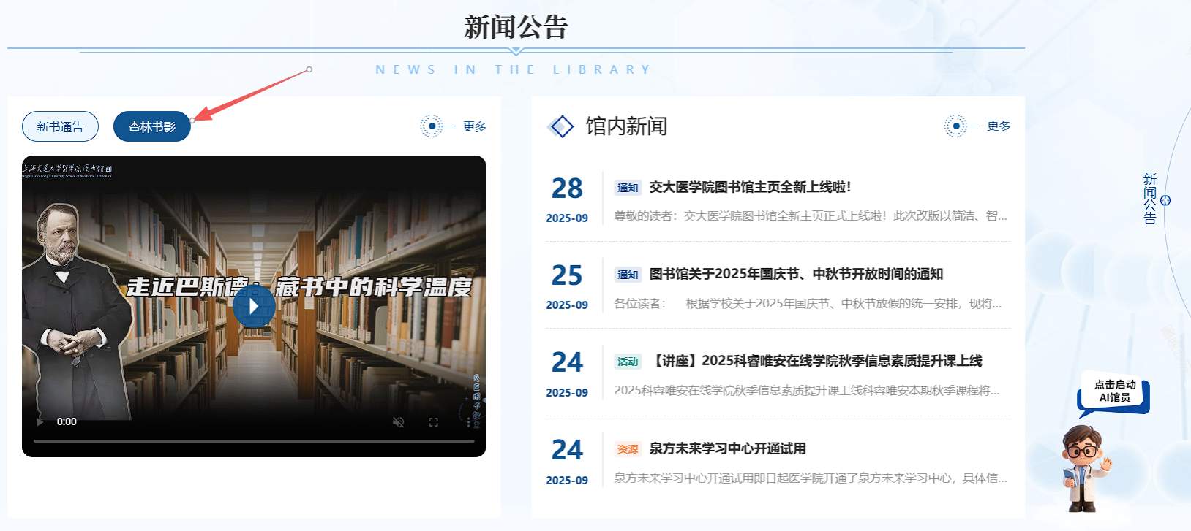Viewport: 1191px width, 531px height.
Task: Launch the AI librarian cartoon doctor avatar
Action: 1084,467
